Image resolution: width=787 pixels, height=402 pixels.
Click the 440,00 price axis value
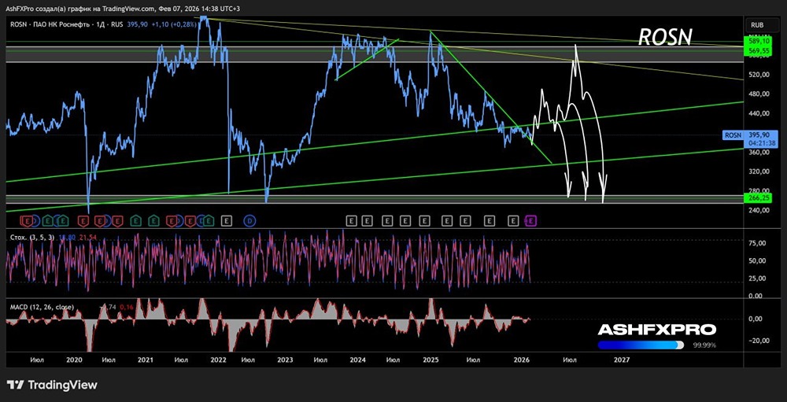point(757,113)
